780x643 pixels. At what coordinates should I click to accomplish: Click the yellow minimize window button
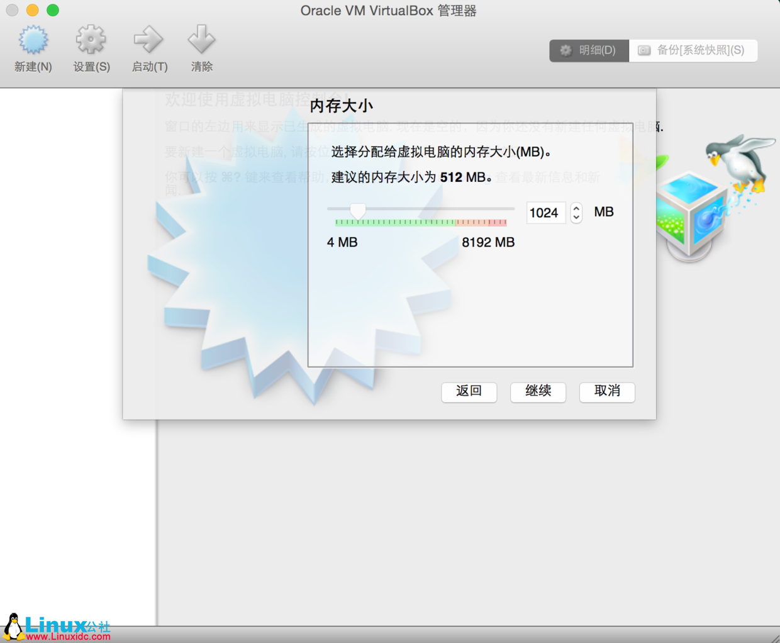pos(33,10)
